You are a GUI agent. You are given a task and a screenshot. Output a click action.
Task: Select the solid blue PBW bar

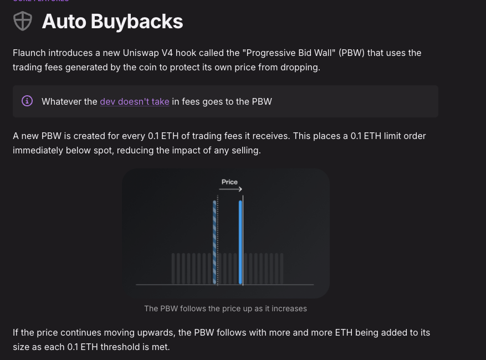point(240,242)
